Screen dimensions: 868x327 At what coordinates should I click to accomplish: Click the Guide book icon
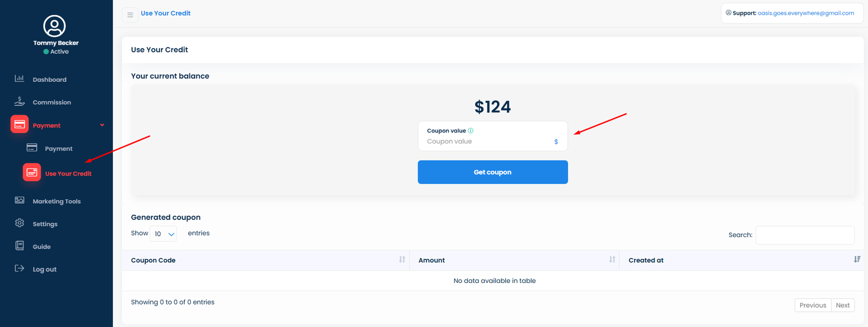(19, 246)
